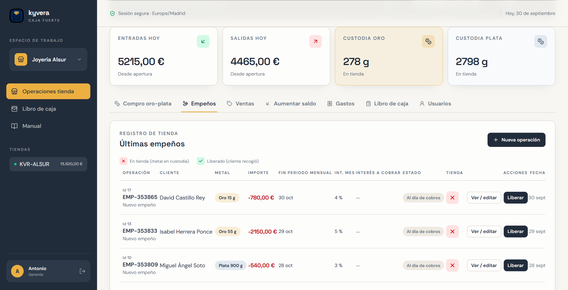The height and width of the screenshot is (290, 568).
Task: Open the Entradas hoy card
Action: [x=164, y=56]
